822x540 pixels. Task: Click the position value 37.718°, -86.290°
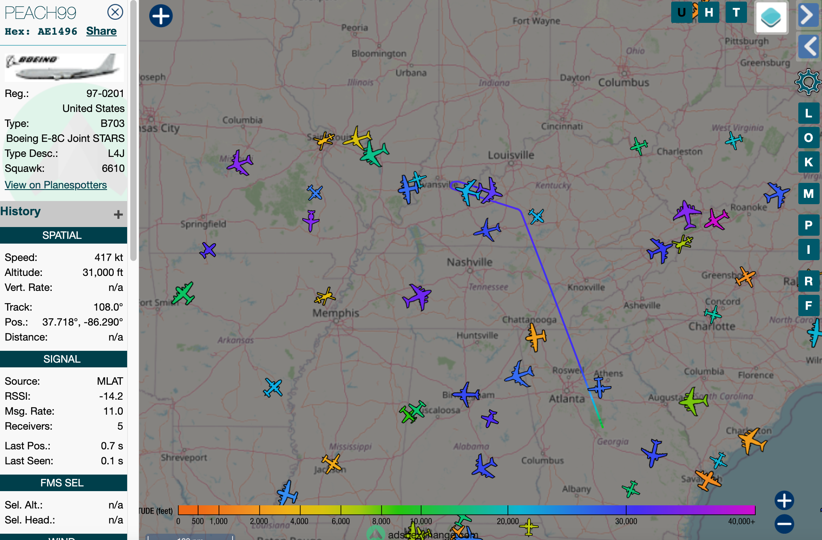click(x=83, y=322)
